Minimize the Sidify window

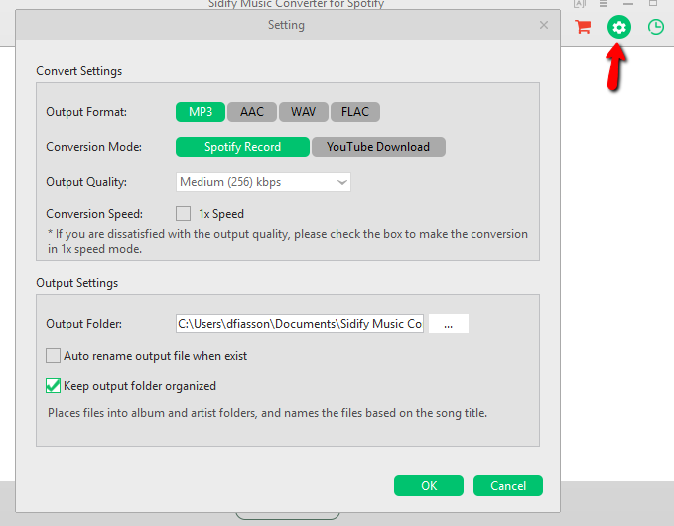628,3
